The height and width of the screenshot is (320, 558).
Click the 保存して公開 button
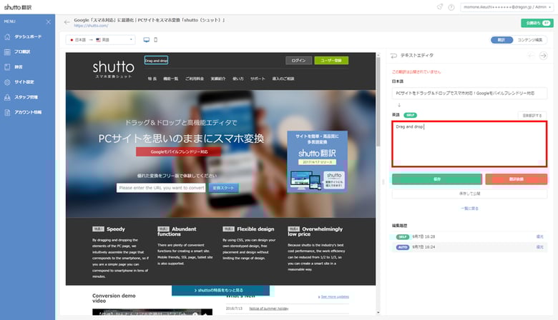(469, 194)
